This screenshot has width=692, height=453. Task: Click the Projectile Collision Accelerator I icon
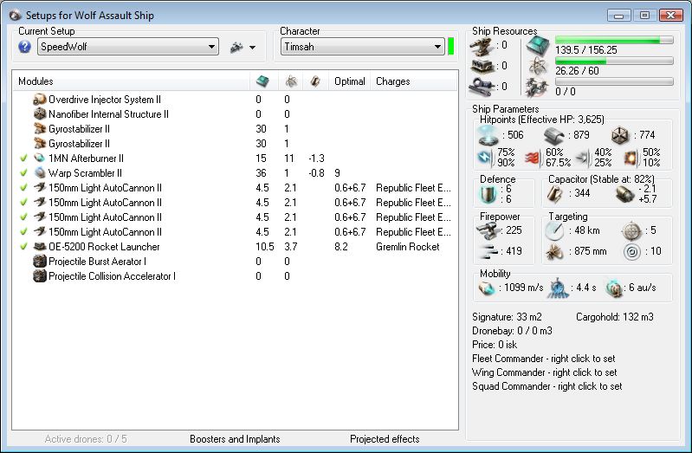40,276
